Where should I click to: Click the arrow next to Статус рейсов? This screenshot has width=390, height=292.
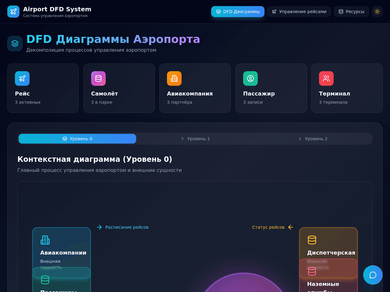point(291,227)
